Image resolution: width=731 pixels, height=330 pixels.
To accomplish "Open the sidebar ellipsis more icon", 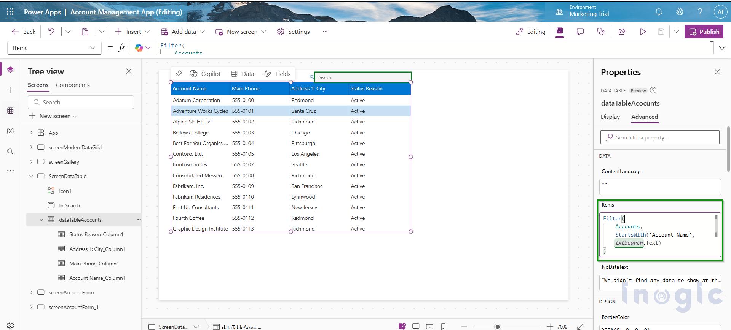I will [x=10, y=171].
